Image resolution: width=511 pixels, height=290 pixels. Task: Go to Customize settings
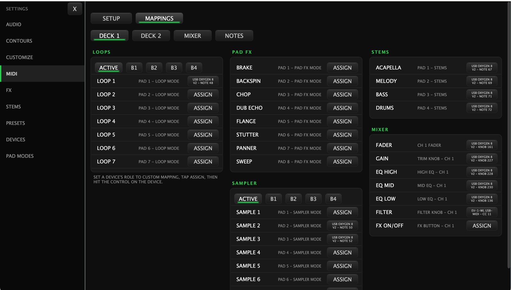(19, 57)
